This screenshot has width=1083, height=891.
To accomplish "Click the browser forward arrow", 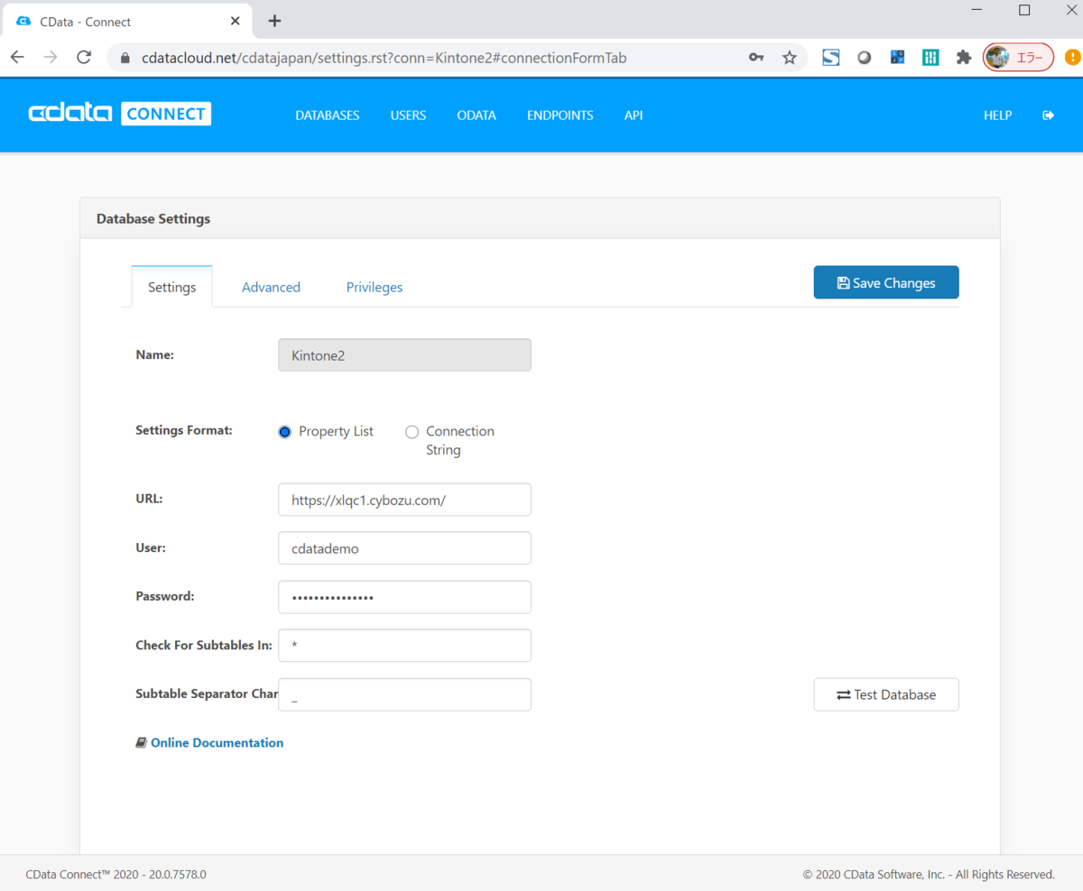I will (51, 58).
